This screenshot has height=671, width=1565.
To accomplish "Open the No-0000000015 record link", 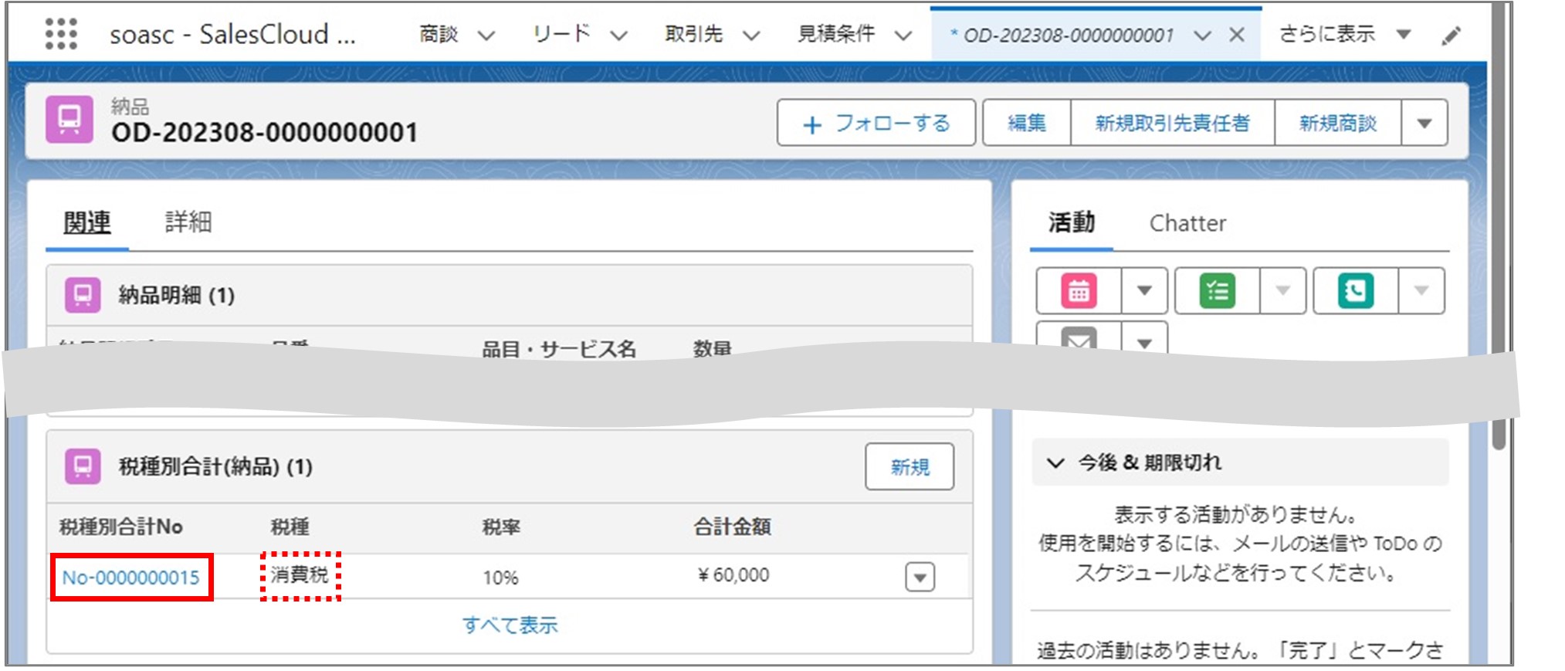I will point(130,578).
